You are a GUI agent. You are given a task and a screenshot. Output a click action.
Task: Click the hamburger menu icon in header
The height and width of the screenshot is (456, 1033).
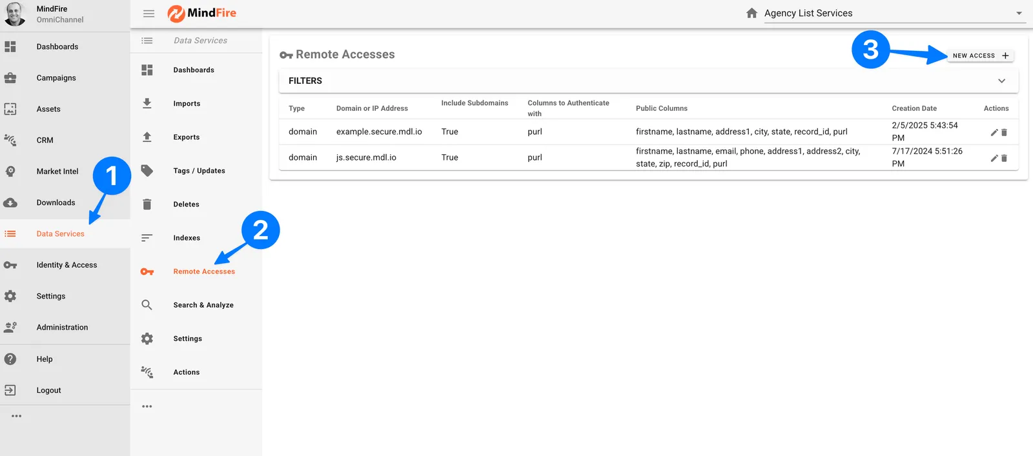148,14
